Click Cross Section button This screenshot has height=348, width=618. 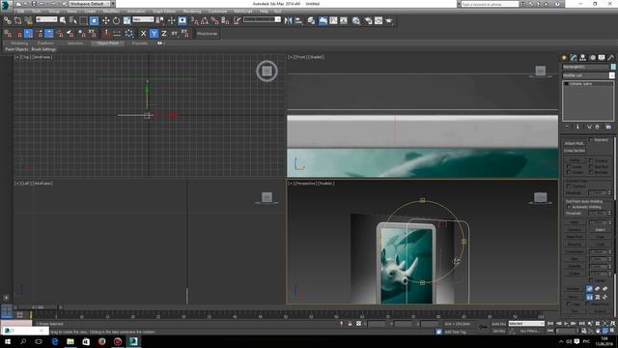[x=575, y=151]
